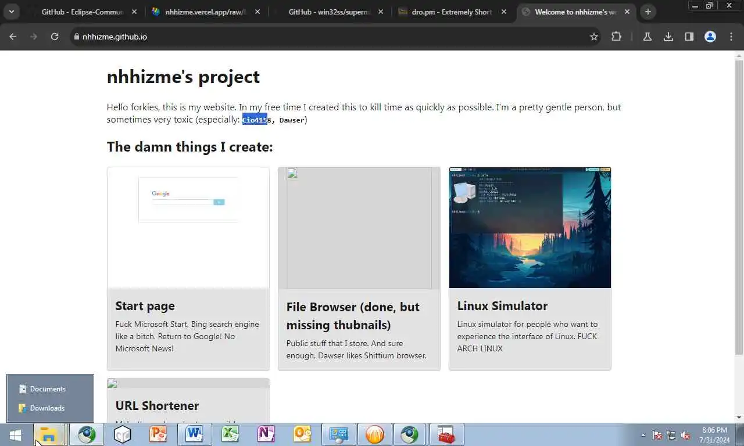Image resolution: width=744 pixels, height=446 pixels.
Task: Open the three-dot browser menu
Action: [731, 37]
